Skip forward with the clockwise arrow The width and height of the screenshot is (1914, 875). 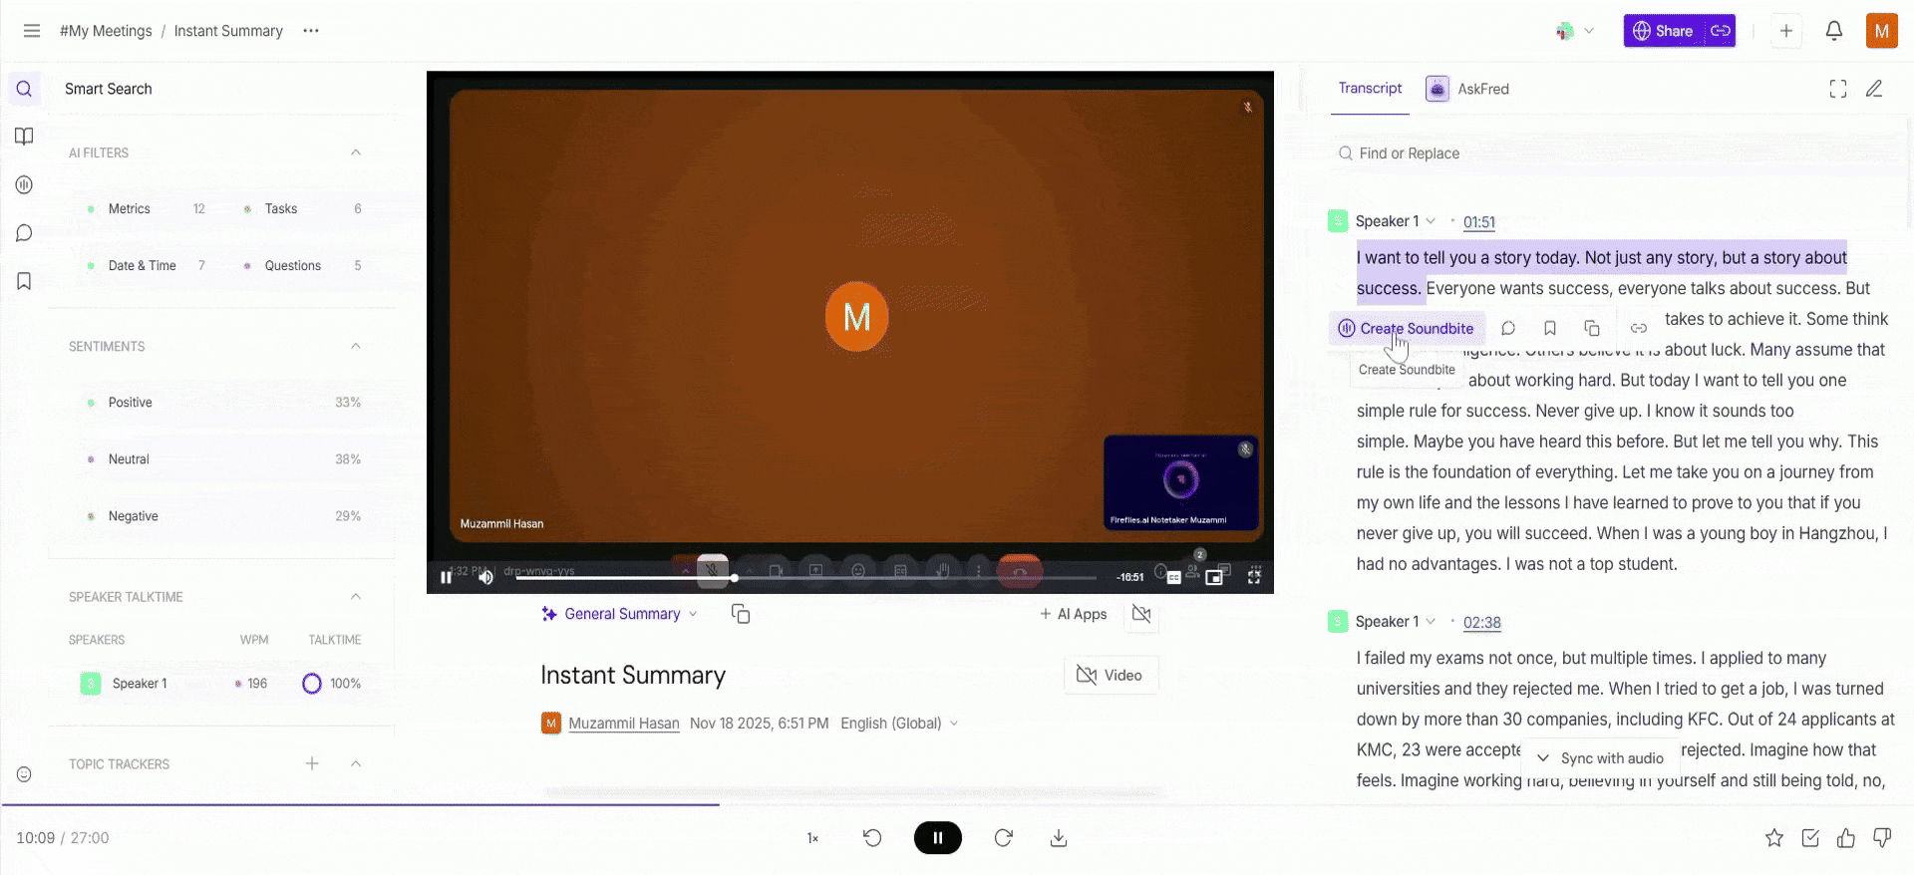tap(1004, 838)
